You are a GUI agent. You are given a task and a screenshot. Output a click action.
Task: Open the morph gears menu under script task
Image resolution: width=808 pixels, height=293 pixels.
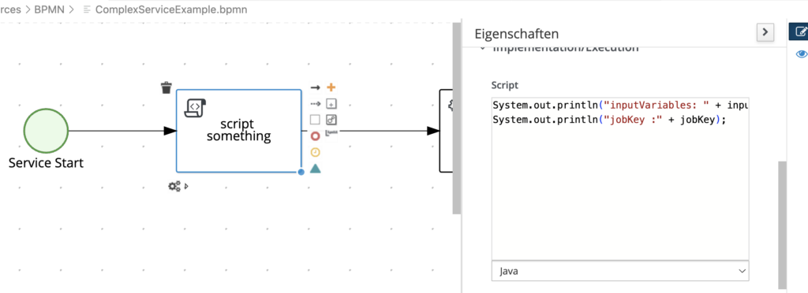click(x=174, y=186)
